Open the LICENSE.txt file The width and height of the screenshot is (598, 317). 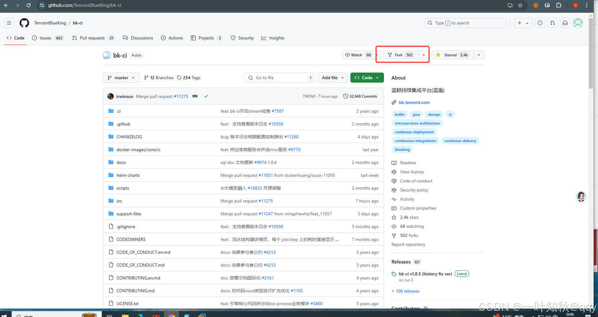tap(128, 303)
